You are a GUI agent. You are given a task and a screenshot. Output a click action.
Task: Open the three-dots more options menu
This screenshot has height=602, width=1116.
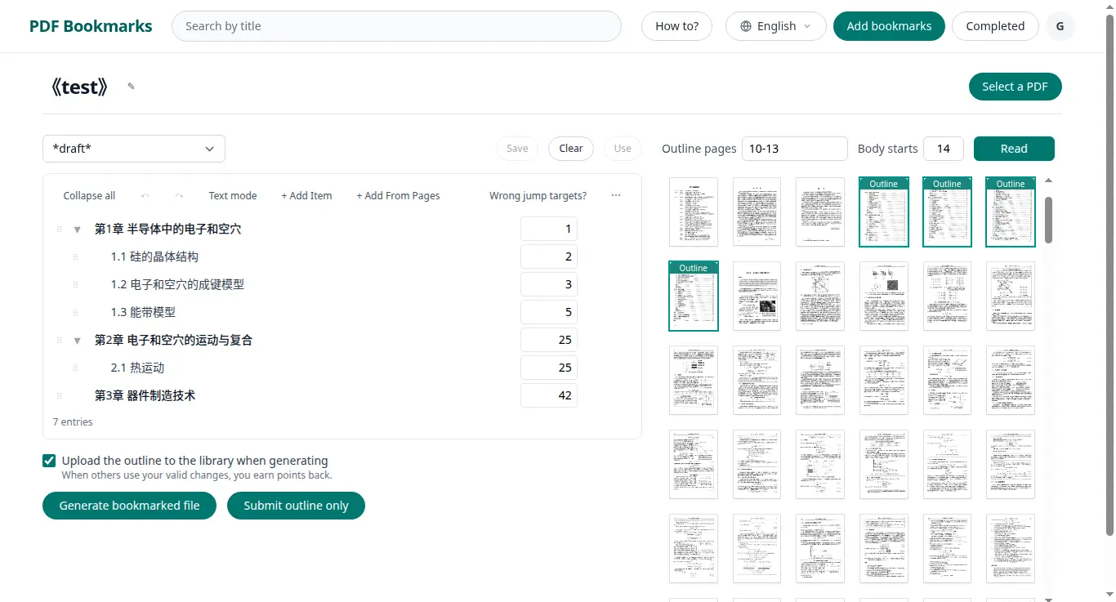[x=616, y=196]
